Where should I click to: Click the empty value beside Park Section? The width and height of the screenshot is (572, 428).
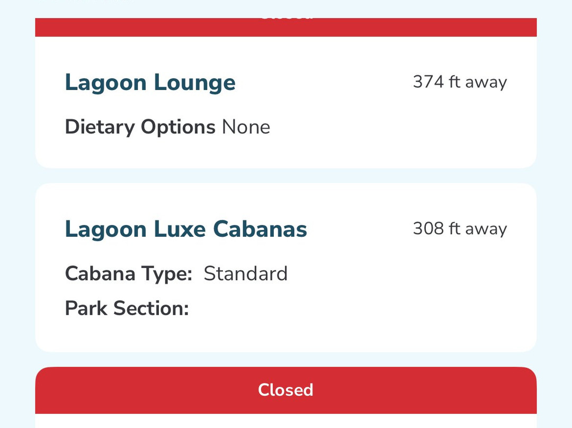[x=238, y=308]
